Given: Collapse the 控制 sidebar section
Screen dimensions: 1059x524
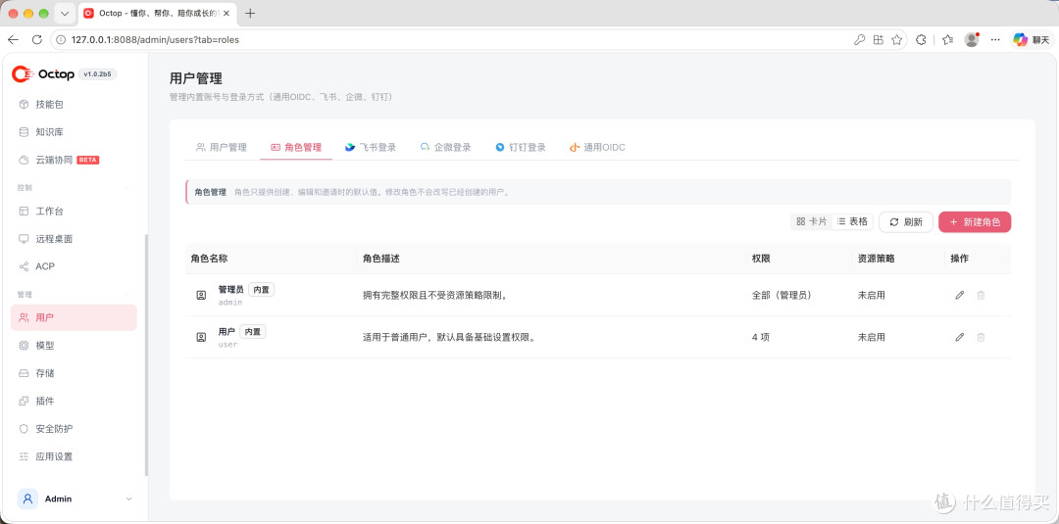Looking at the screenshot, I should [x=126, y=187].
